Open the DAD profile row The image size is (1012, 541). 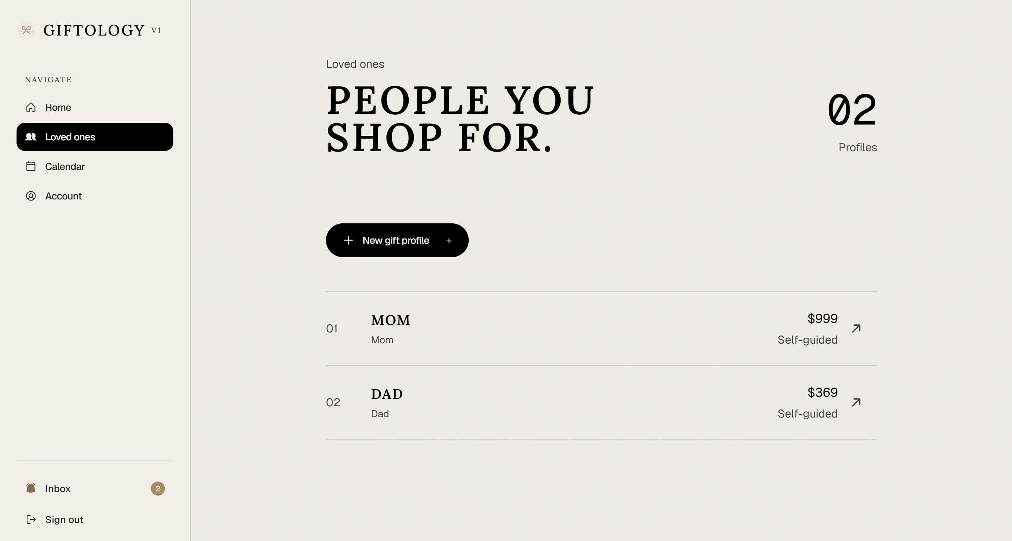pos(601,402)
